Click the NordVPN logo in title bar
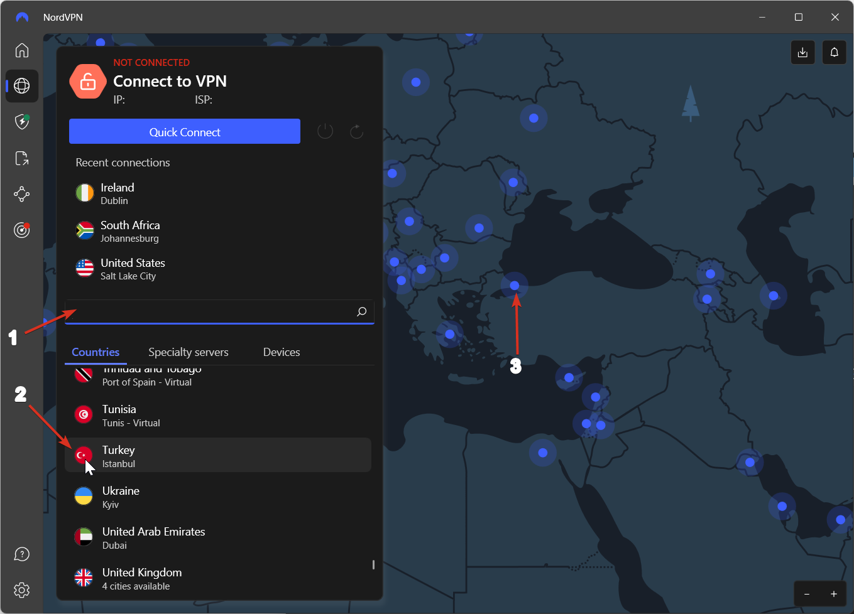854x614 pixels. (x=22, y=18)
